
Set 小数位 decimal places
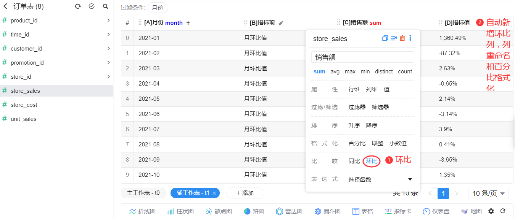pyautogui.click(x=398, y=143)
